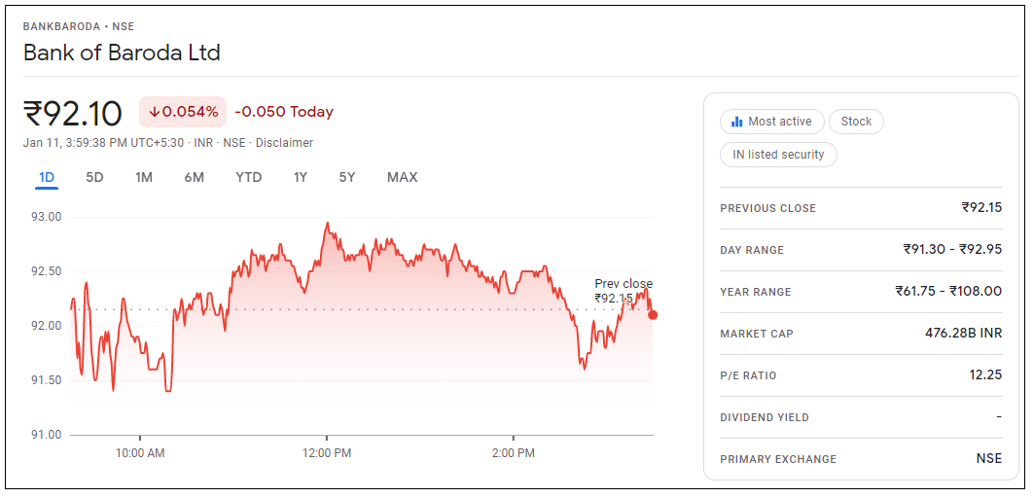
Task: Click the Prev close label on chart
Action: click(623, 284)
